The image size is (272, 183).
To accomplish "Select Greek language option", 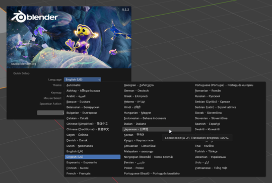I will pyautogui.click(x=157, y=96).
